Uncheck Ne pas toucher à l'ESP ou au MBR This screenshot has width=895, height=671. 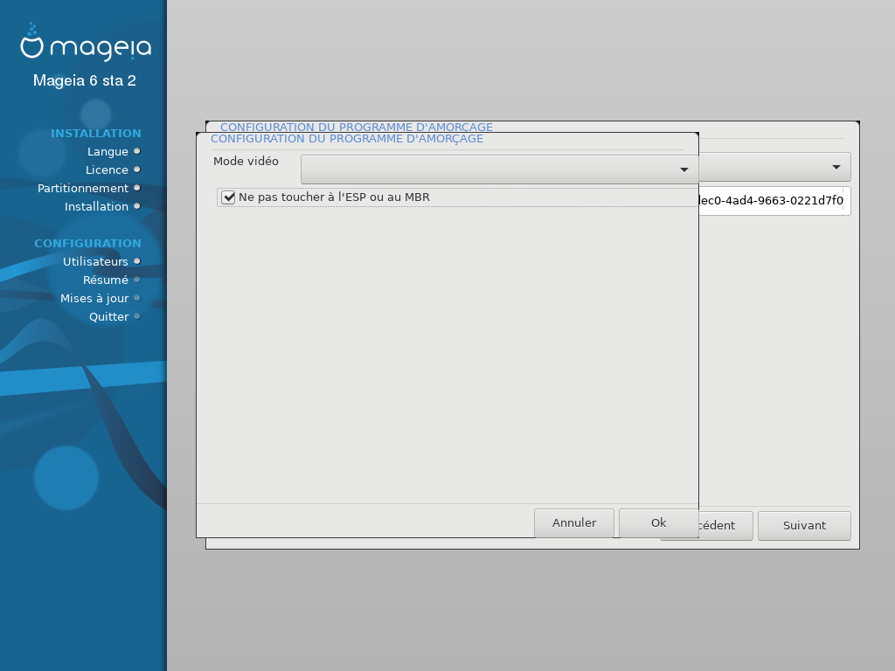(228, 197)
